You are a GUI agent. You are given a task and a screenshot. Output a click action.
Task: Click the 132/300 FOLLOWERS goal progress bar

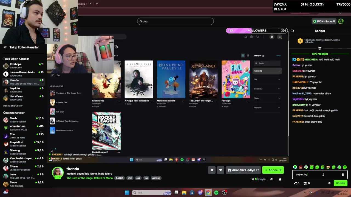[x=257, y=31]
